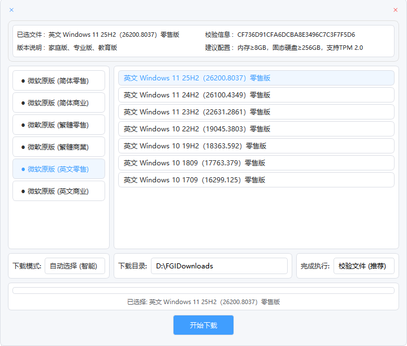Select 微软原版 (英文零售) category
Screen dimensions: 407x346
click(x=59, y=169)
